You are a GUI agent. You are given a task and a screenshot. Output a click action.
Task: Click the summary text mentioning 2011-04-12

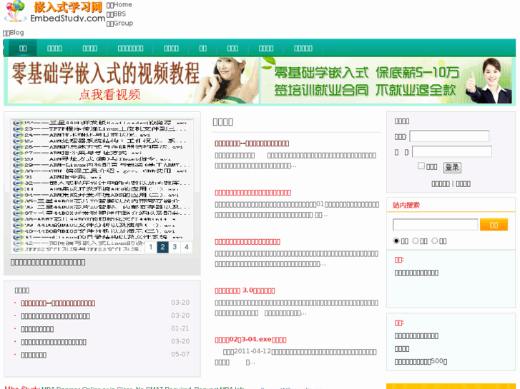coord(296,357)
